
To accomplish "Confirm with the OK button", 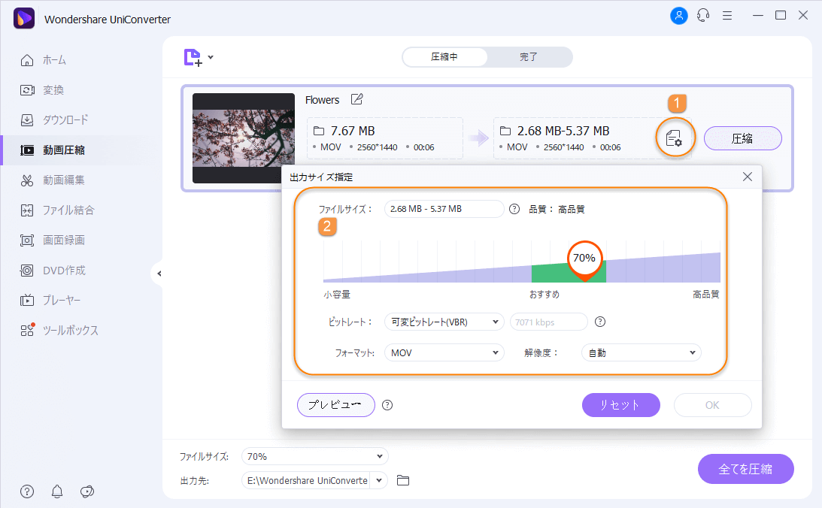I will tap(712, 405).
